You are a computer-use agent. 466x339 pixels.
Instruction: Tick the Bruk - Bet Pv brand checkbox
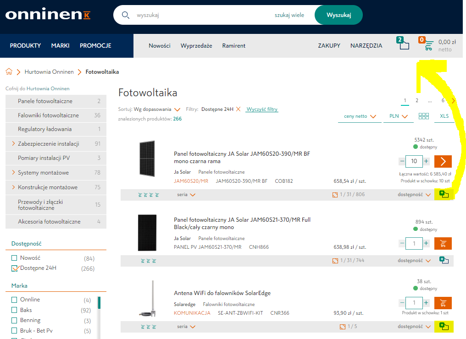coord(14,331)
